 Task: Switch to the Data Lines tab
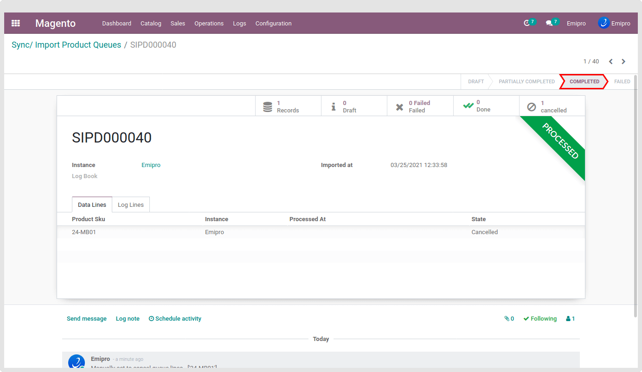tap(92, 205)
